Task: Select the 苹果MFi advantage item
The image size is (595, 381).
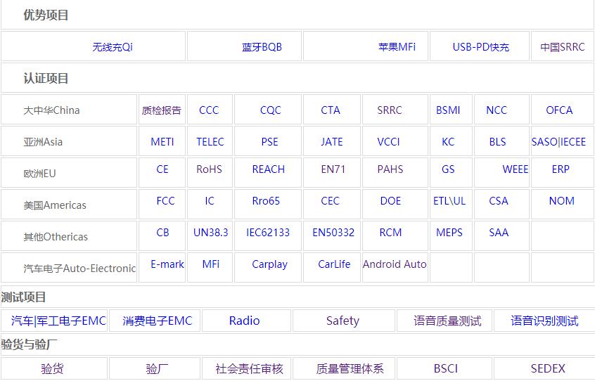Action: click(397, 47)
